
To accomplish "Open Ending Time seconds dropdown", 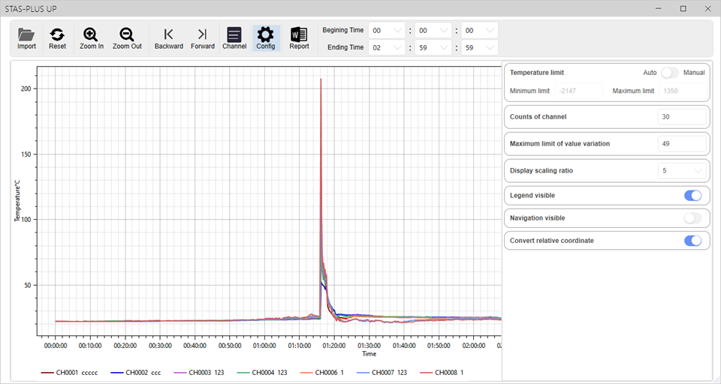I will click(480, 48).
